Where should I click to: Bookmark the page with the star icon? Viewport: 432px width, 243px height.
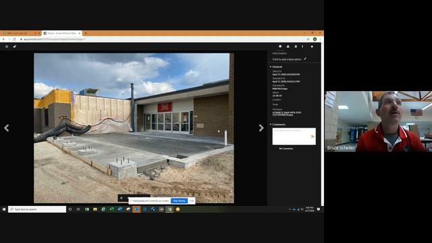point(308,39)
